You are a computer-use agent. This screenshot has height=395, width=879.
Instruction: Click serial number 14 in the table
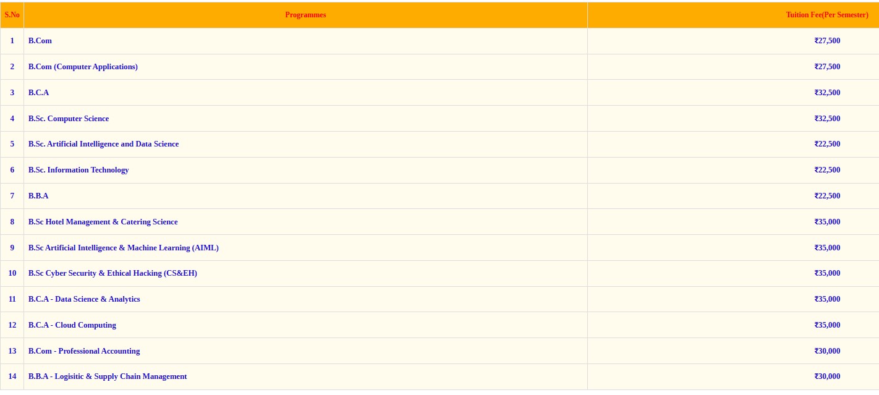(x=12, y=376)
